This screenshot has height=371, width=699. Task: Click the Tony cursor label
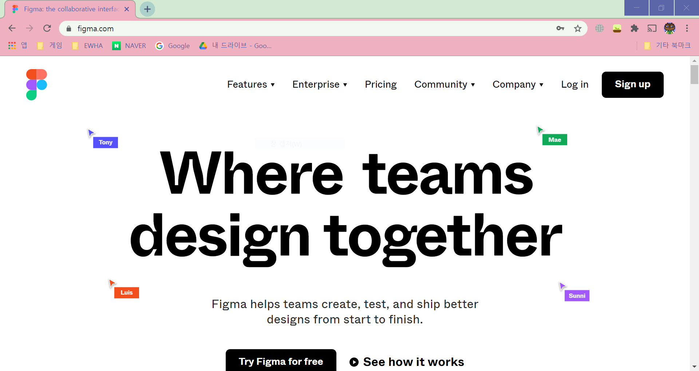(106, 142)
